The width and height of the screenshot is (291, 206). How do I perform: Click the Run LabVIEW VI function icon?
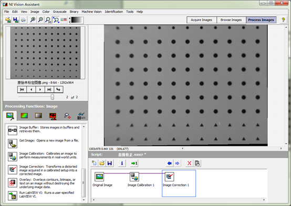click(13, 196)
